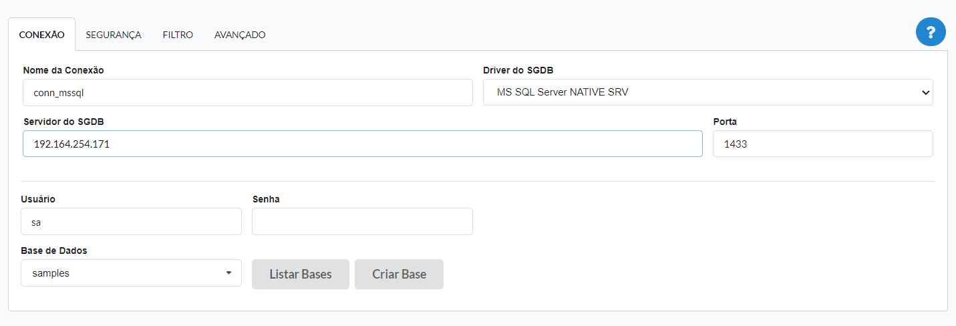The width and height of the screenshot is (956, 326).
Task: Click the Servidor do SGDB label text
Action: (x=63, y=122)
